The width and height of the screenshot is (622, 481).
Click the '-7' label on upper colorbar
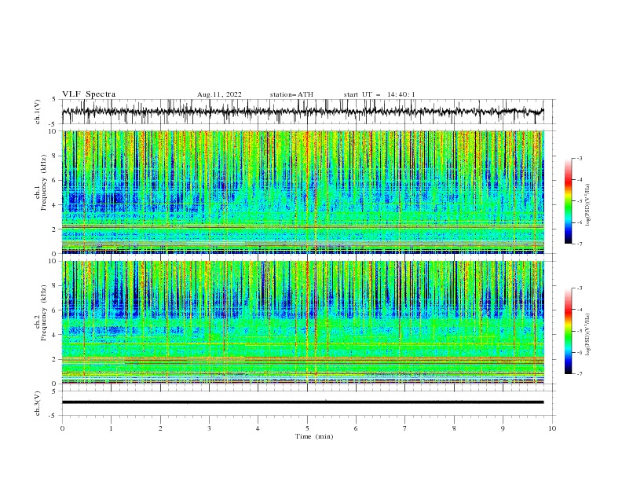point(579,244)
